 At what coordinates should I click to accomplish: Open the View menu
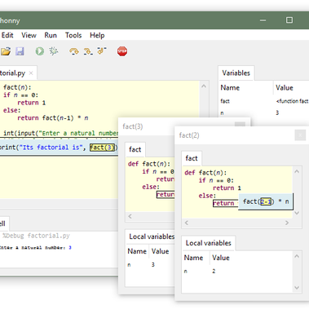tap(29, 35)
